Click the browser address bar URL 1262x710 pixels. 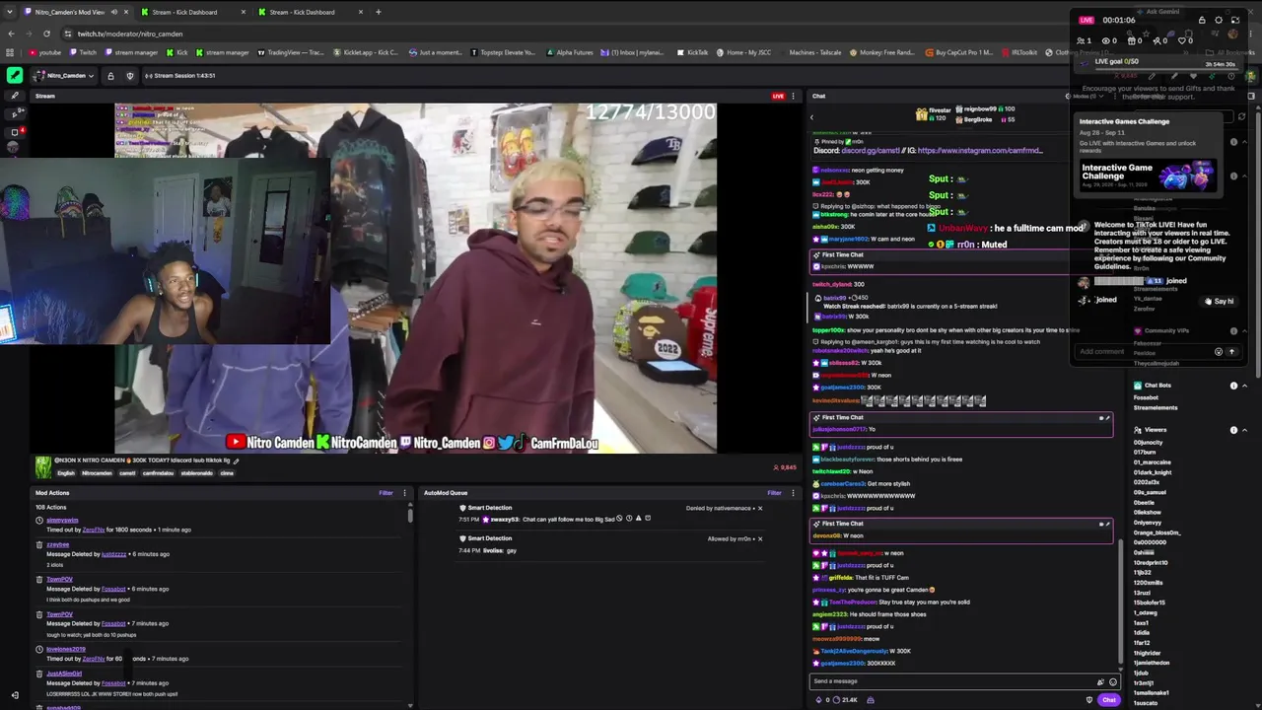click(x=130, y=34)
